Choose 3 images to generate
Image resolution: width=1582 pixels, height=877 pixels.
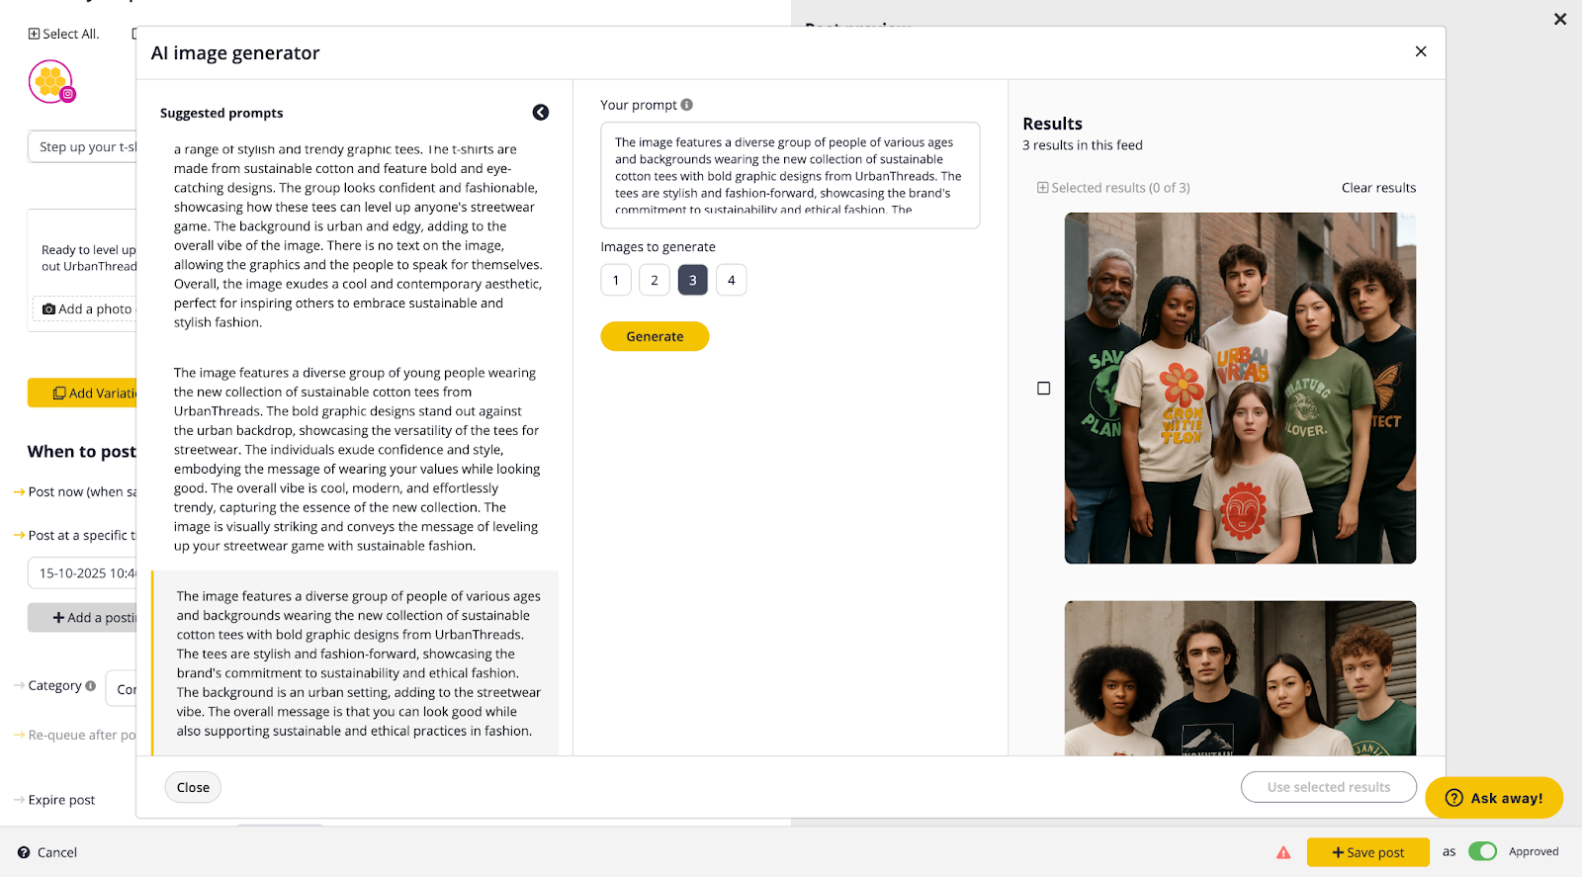click(693, 280)
